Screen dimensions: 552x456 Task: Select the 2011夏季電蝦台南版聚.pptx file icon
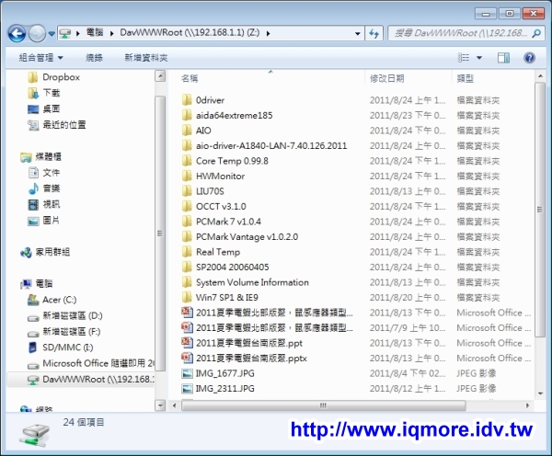point(187,358)
